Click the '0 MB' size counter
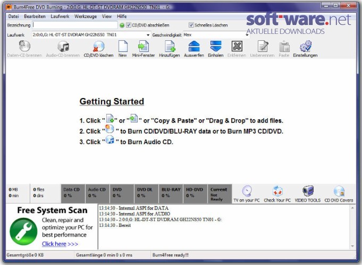 click(x=13, y=190)
